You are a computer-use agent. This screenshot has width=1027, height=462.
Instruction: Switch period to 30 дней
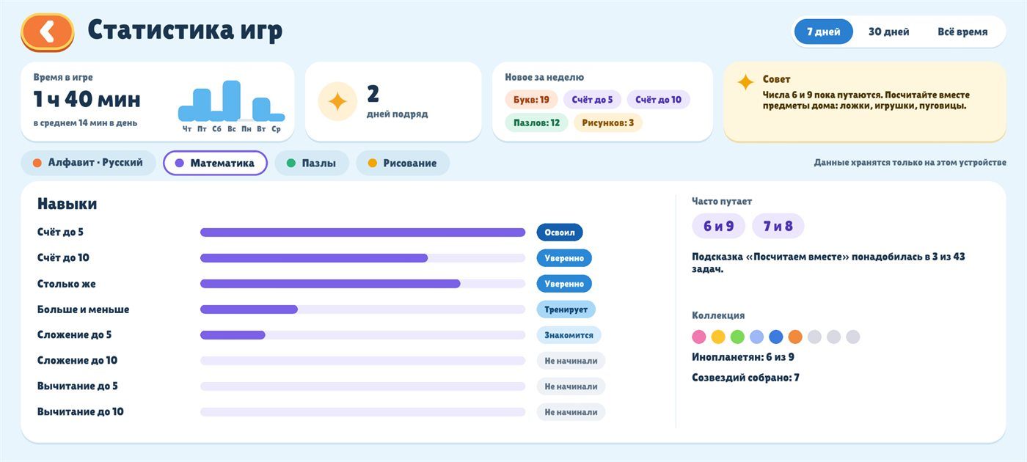pos(888,32)
